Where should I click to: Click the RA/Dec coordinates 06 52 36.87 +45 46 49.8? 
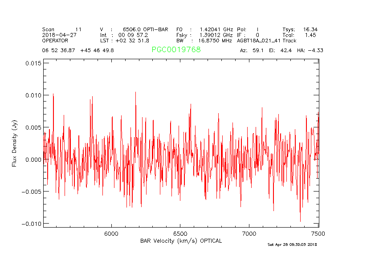tap(78, 50)
